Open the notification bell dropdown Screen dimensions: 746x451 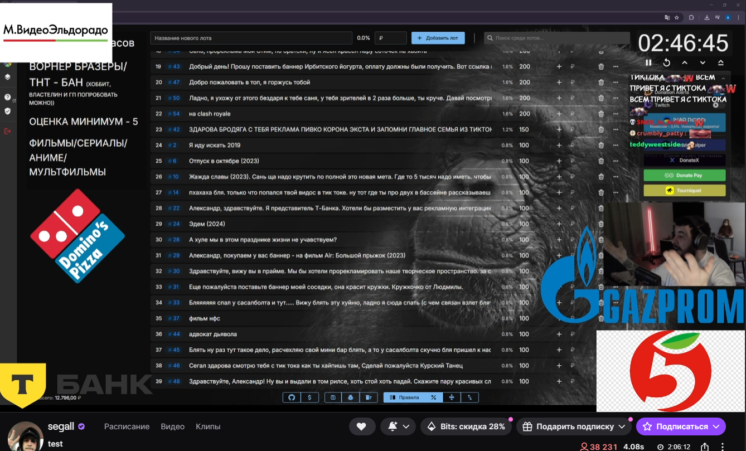(399, 426)
